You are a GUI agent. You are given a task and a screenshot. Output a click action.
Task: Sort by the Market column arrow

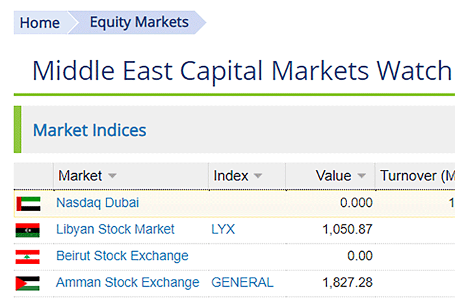pyautogui.click(x=112, y=176)
